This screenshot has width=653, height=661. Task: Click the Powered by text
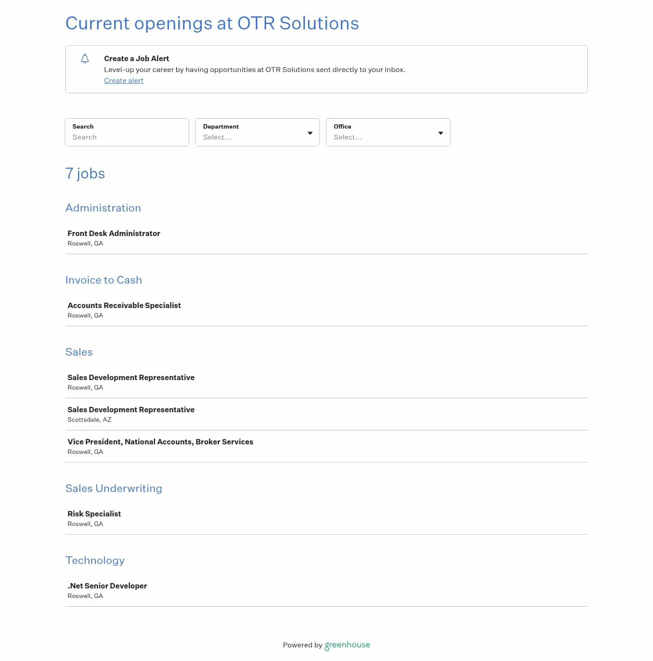pyautogui.click(x=302, y=645)
